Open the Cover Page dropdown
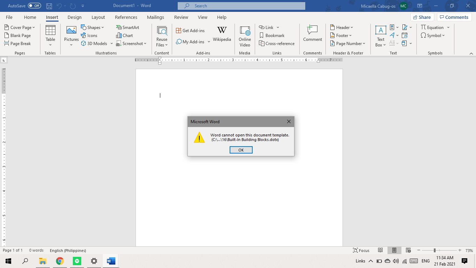476x268 pixels. [x=20, y=27]
